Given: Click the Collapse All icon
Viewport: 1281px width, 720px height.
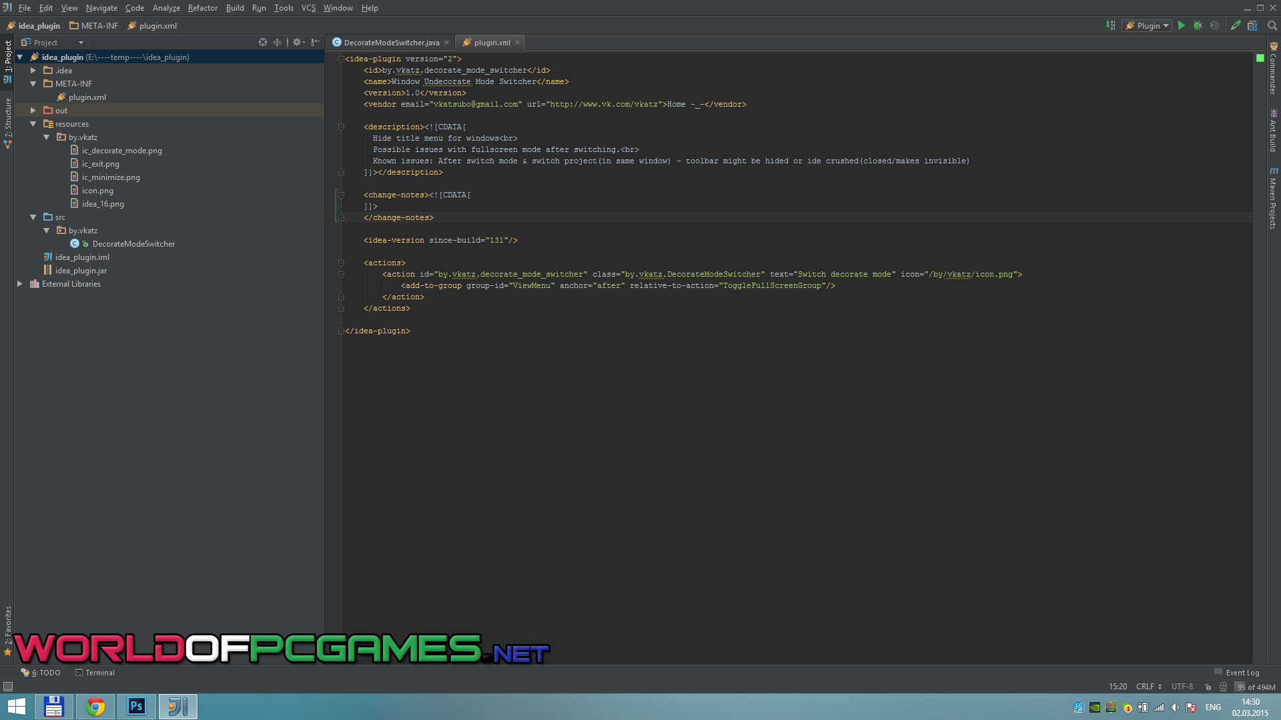Looking at the screenshot, I should (x=278, y=42).
